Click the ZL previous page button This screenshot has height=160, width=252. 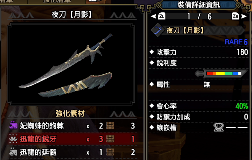[x=162, y=16]
